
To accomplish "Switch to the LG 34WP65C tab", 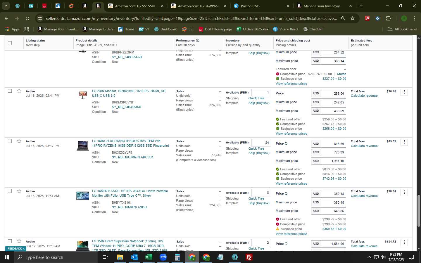I will [199, 6].
